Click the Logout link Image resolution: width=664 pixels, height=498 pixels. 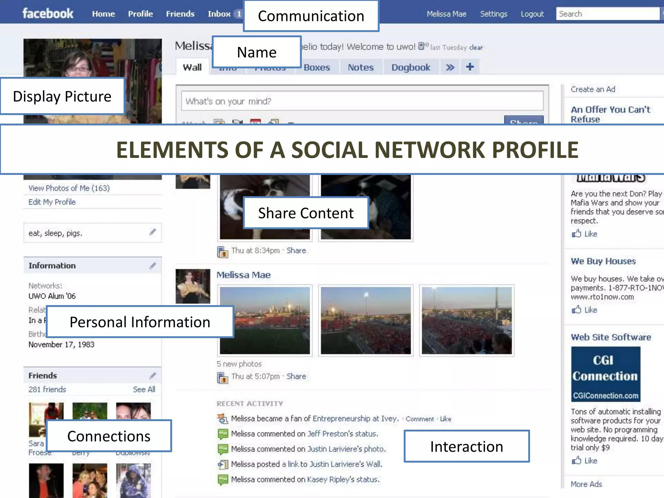(x=532, y=14)
